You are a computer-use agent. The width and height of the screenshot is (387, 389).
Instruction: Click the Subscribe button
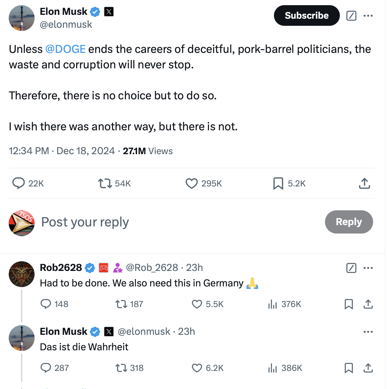point(307,15)
